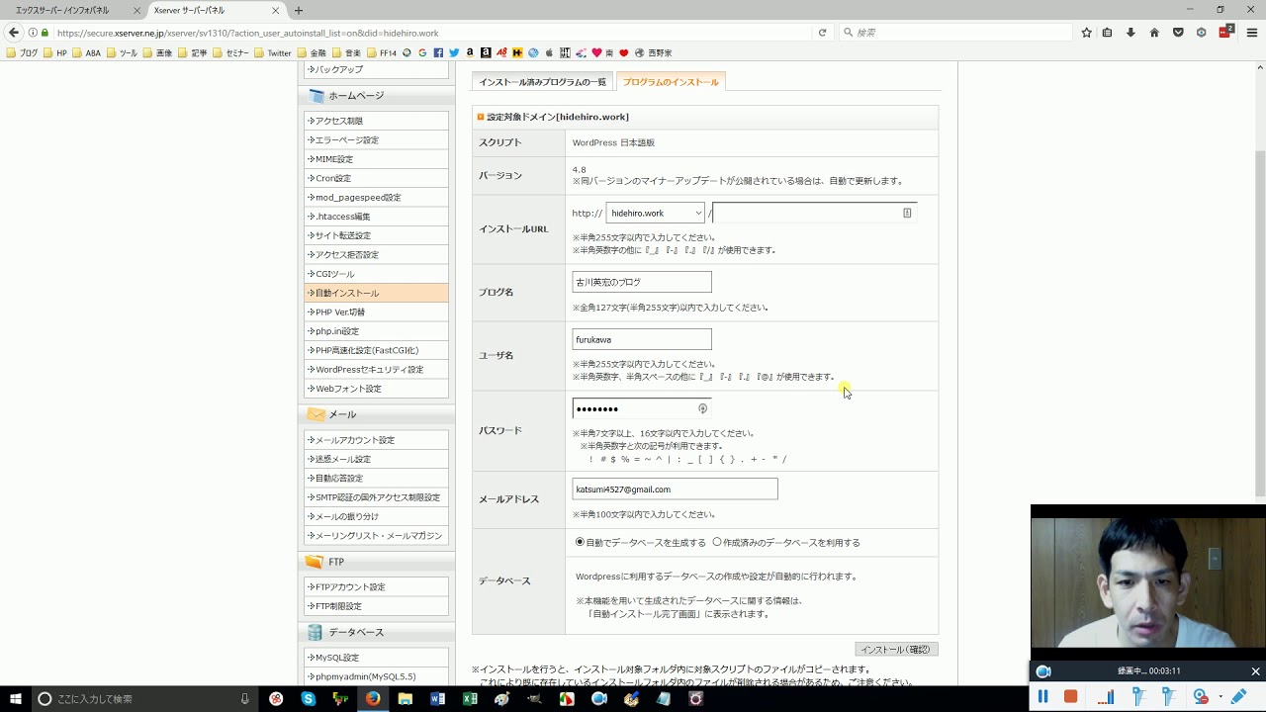Open the downloads arrow icon
Screen dimensions: 1266x712
(1130, 33)
